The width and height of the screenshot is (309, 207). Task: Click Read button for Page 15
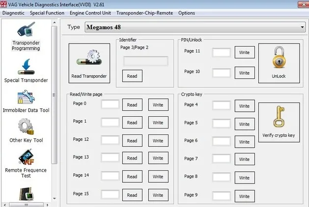[132, 195]
